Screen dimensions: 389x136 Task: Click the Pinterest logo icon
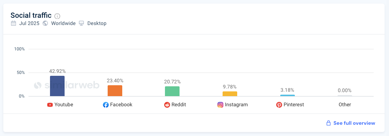click(x=279, y=105)
